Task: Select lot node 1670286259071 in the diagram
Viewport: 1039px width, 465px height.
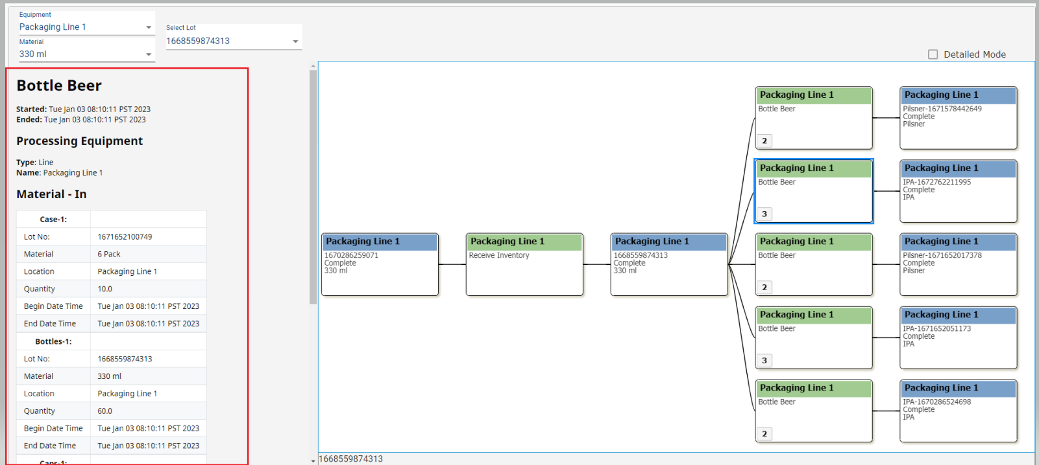Action: pyautogui.click(x=380, y=264)
